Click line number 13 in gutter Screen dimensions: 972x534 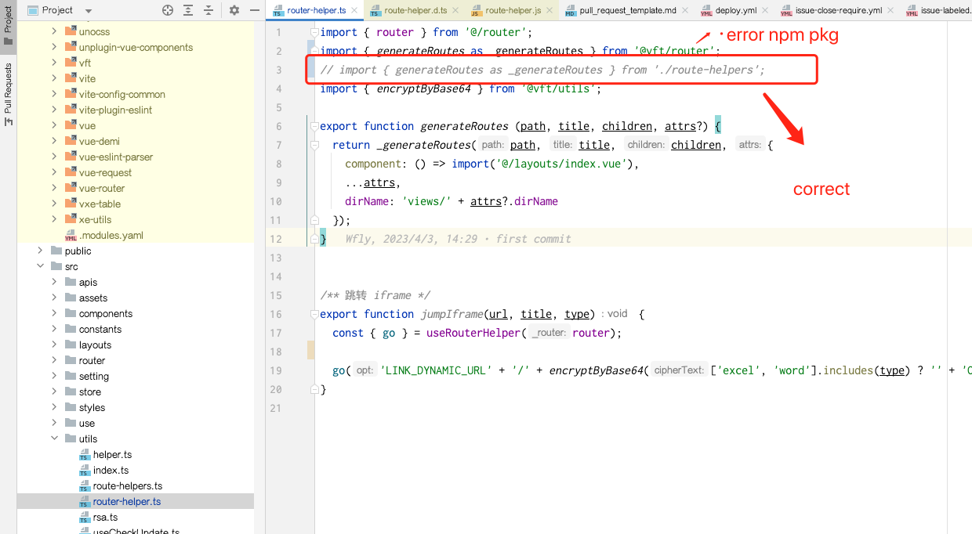274,258
